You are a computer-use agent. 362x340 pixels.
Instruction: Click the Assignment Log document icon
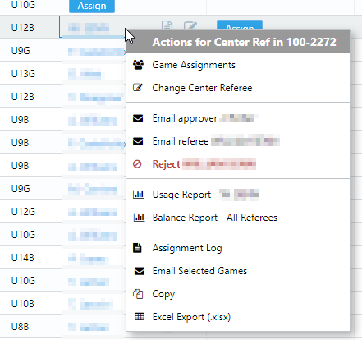click(137, 248)
